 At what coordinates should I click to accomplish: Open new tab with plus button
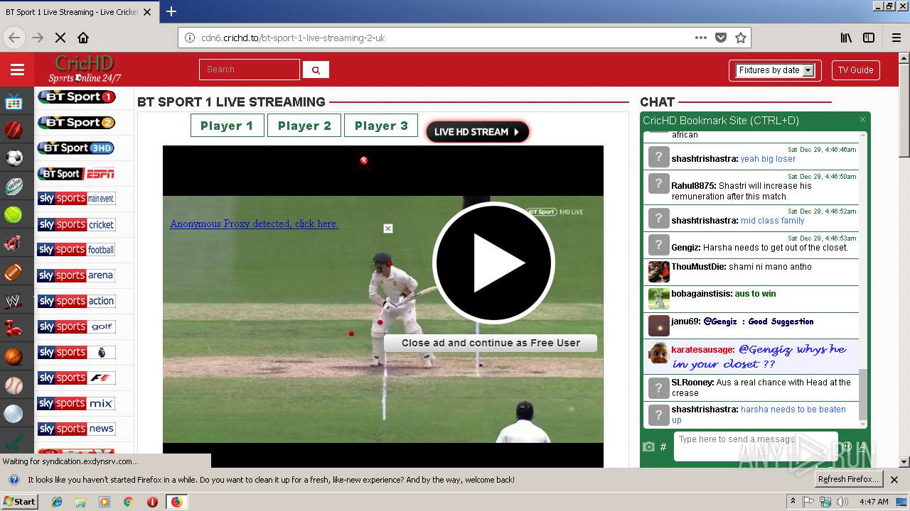[171, 11]
